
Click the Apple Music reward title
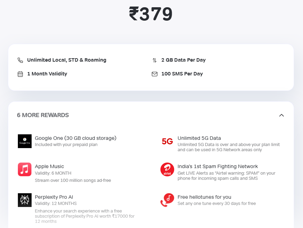point(48,166)
